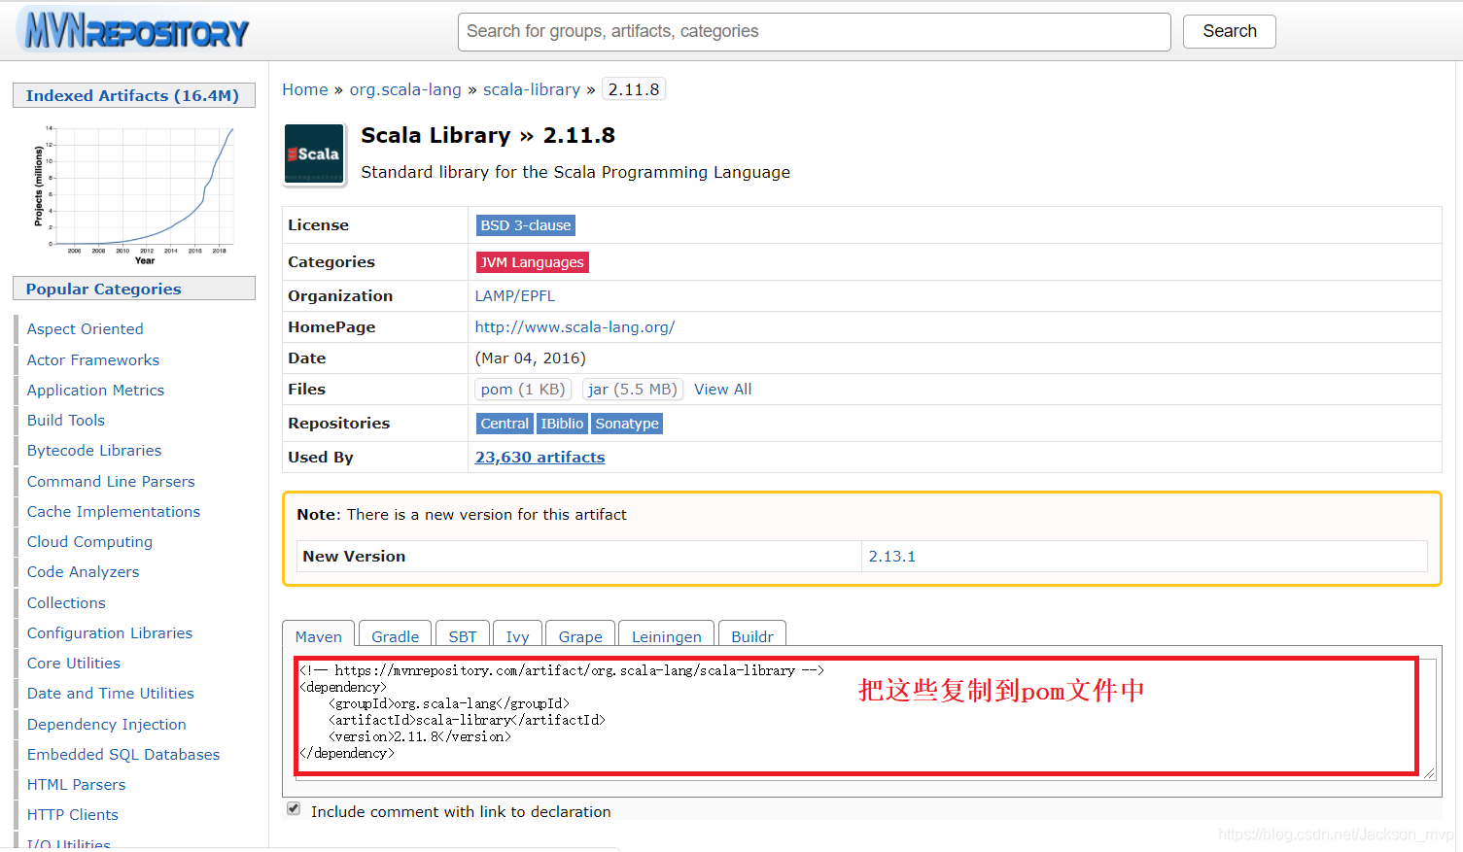Click the View All files link
This screenshot has height=852, width=1463.
pos(723,390)
